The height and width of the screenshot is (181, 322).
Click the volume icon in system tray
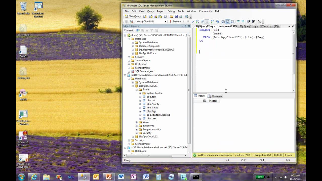click(286, 177)
